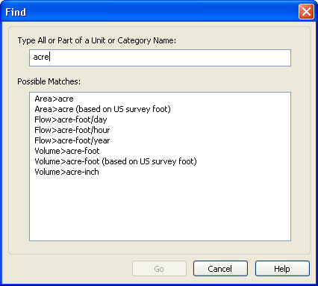This screenshot has width=318, height=286.
Task: Click empty space below Volume>acre-inch in list
Action: 160,208
